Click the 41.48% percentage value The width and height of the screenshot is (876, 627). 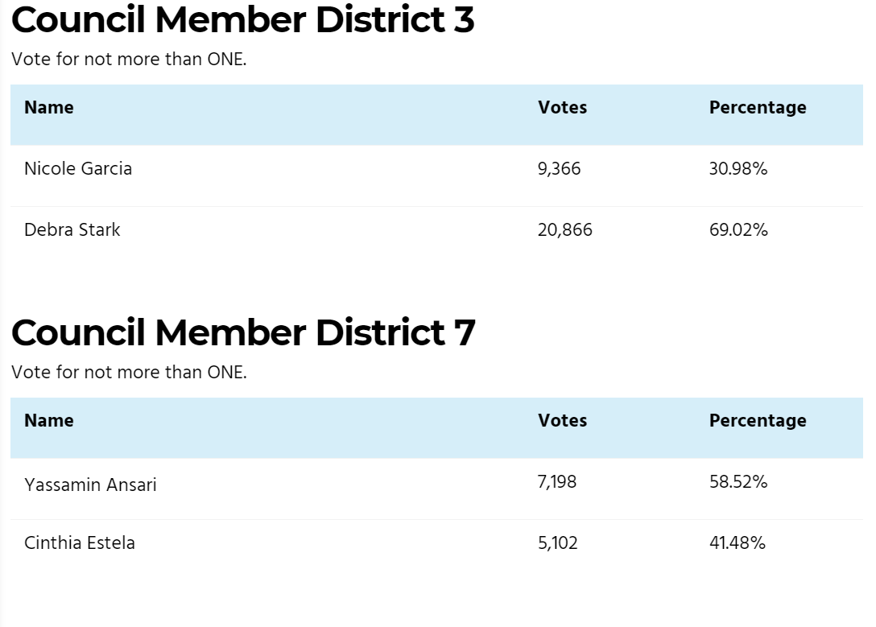[x=737, y=542]
